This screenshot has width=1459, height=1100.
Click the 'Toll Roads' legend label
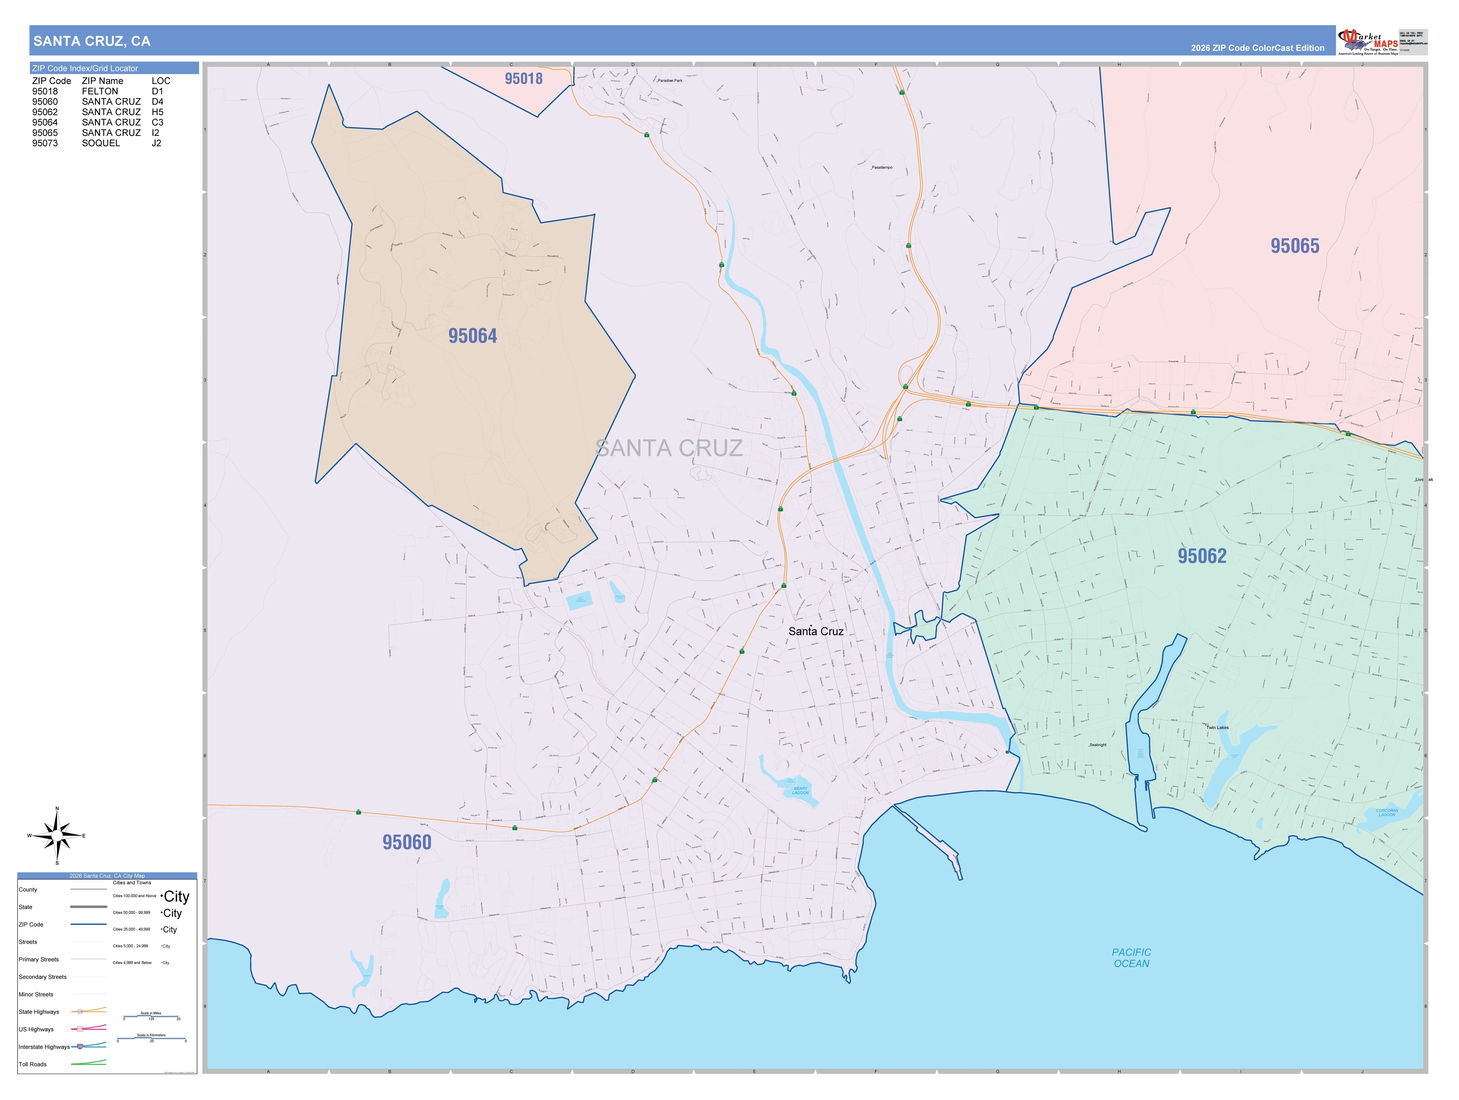(32, 1064)
